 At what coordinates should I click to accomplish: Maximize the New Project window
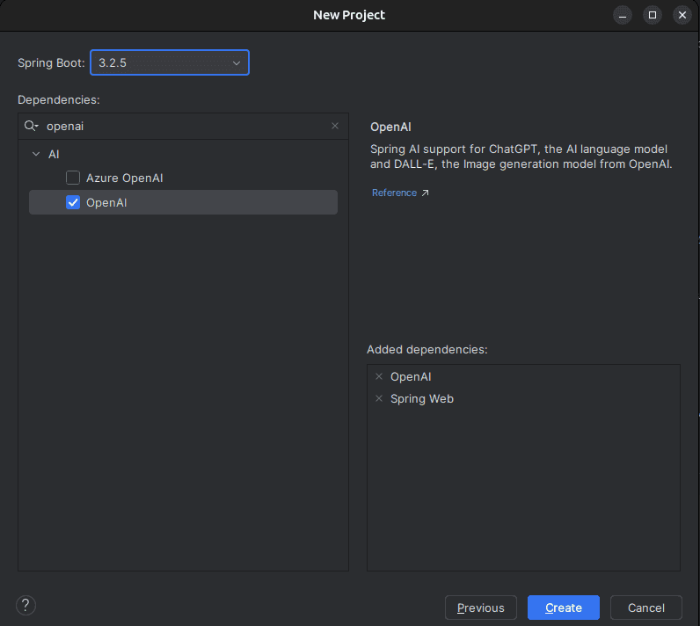pos(653,15)
